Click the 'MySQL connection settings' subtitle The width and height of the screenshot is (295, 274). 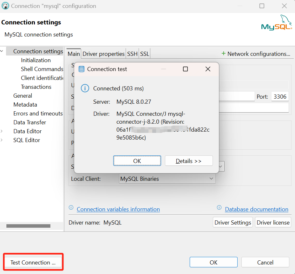tap(39, 35)
